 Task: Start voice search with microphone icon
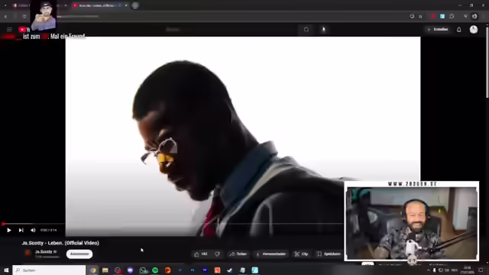coord(323,29)
